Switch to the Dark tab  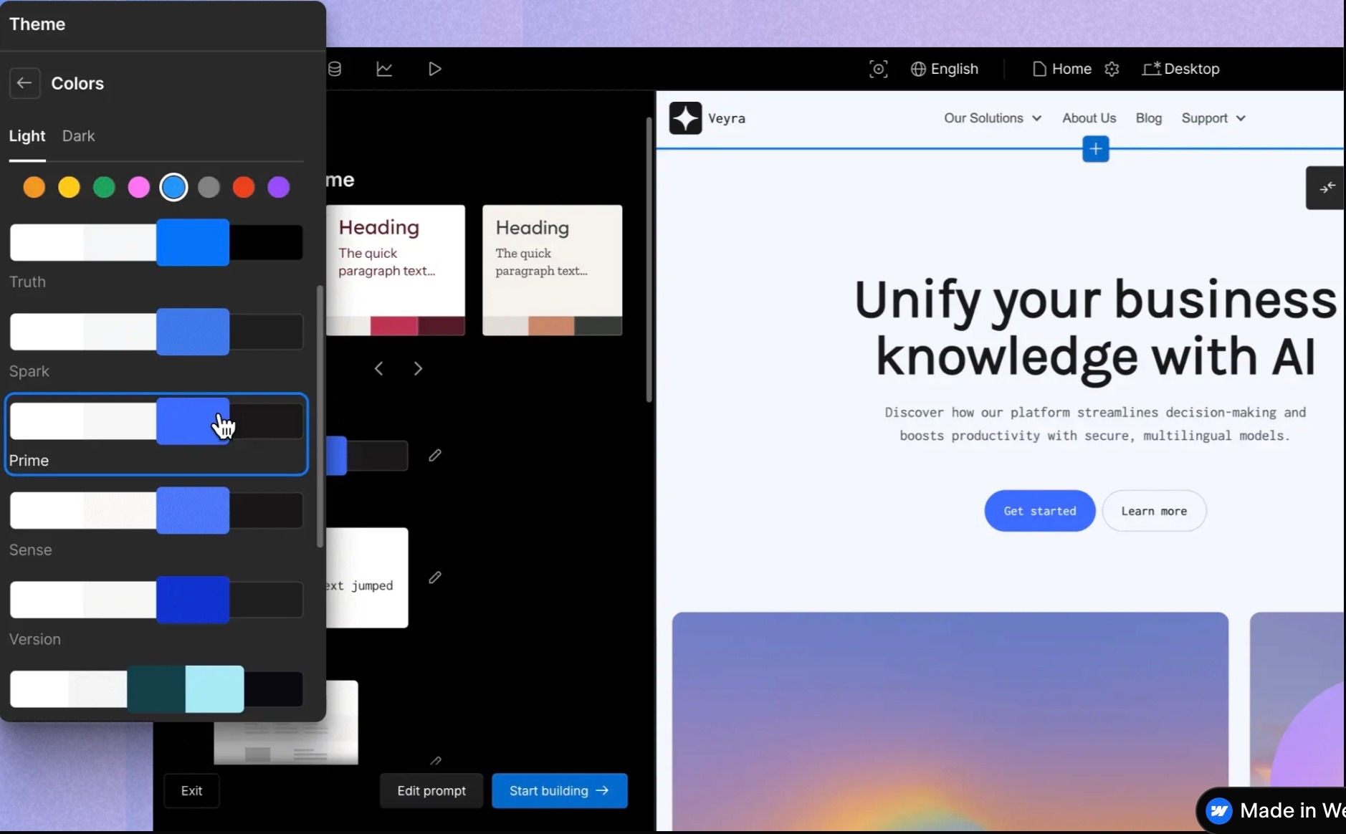point(78,136)
